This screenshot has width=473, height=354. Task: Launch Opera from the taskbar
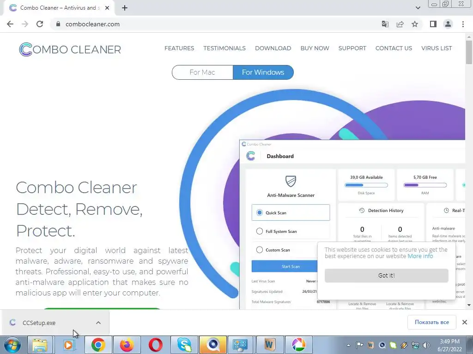[155, 345]
